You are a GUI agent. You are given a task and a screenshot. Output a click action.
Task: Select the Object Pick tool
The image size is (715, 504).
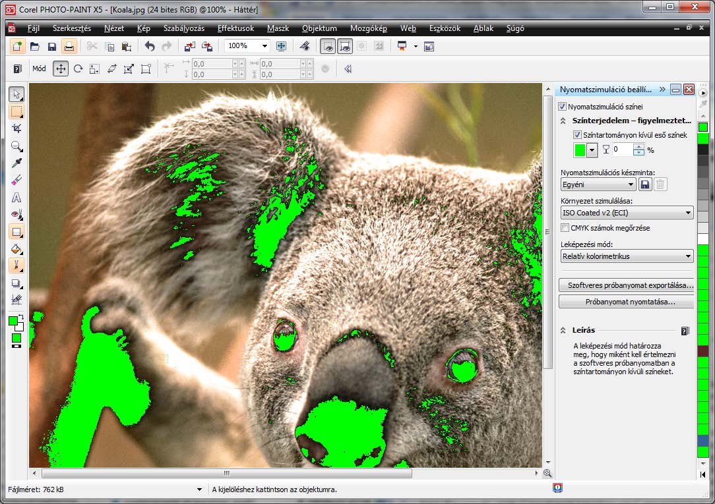(16, 94)
